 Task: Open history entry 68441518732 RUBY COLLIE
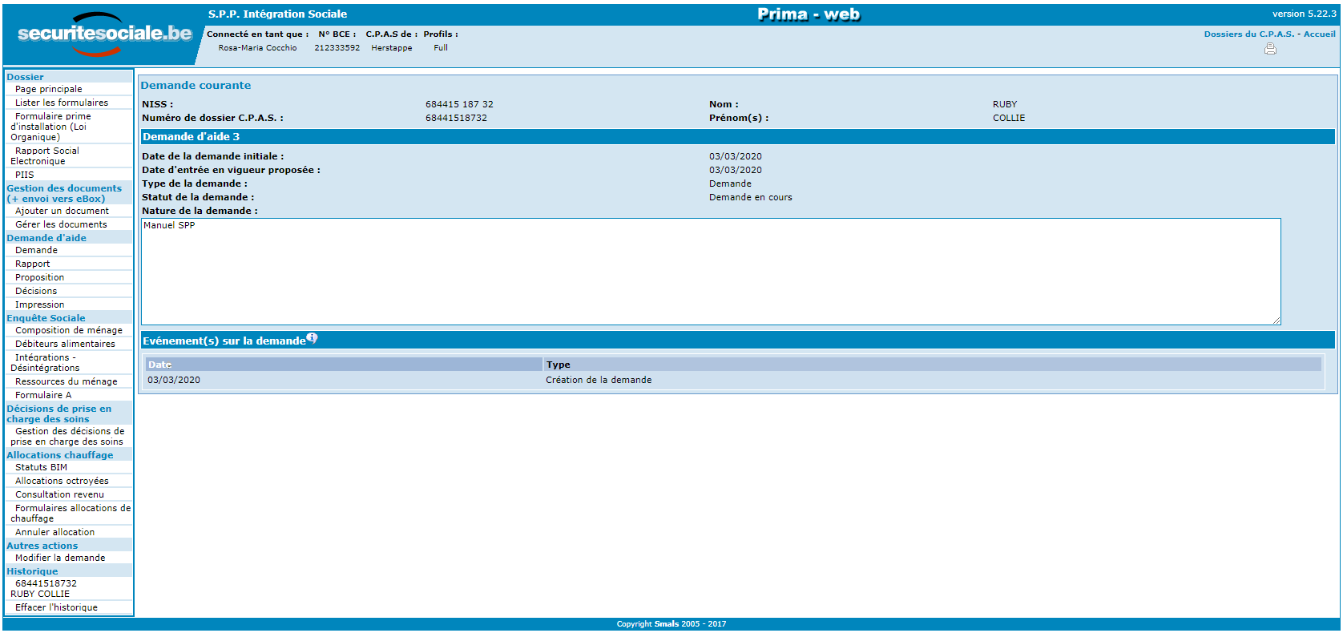(44, 588)
